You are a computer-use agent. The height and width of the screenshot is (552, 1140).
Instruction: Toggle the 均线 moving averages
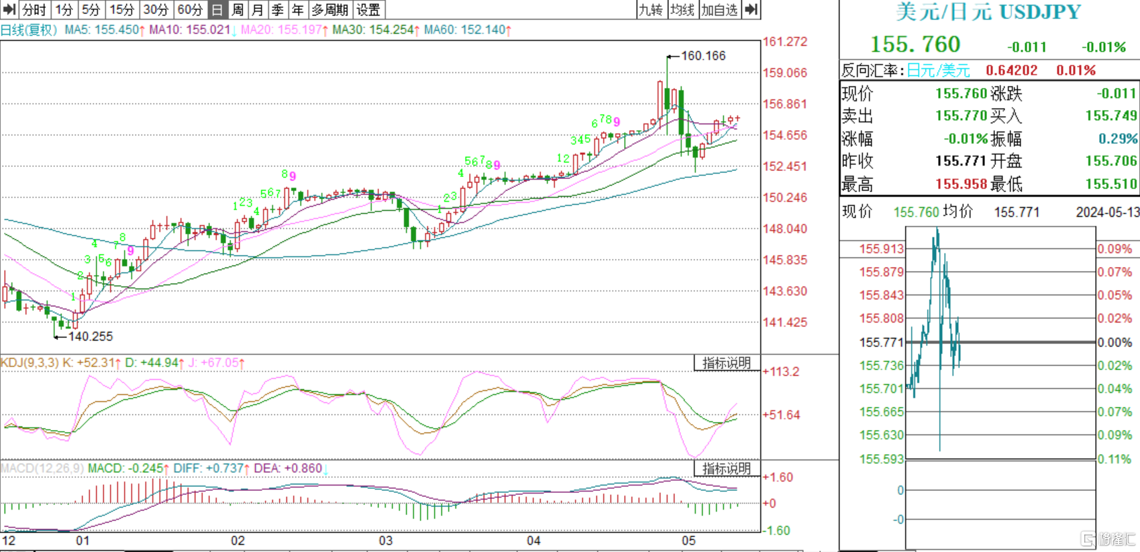pos(682,9)
